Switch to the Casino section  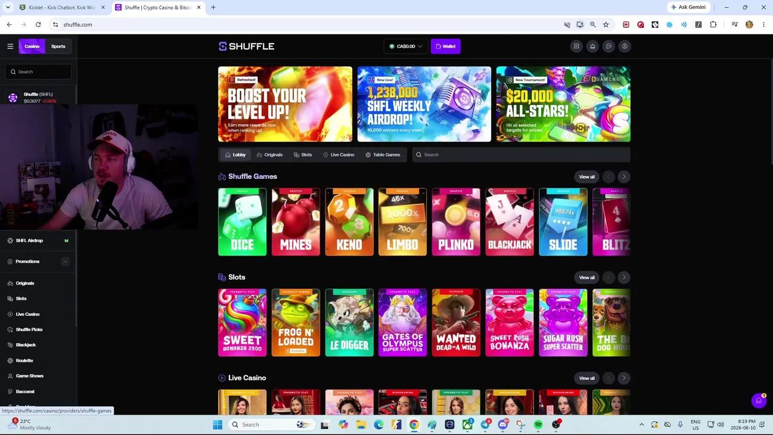pyautogui.click(x=32, y=46)
